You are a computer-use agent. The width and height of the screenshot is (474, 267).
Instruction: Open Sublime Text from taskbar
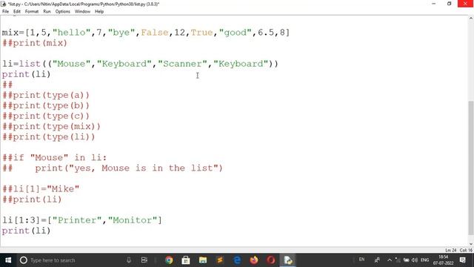tap(220, 260)
